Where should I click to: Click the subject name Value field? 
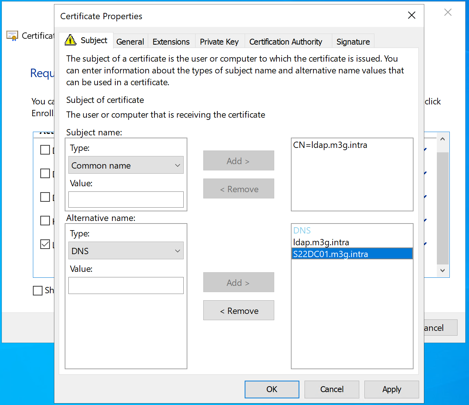point(126,200)
